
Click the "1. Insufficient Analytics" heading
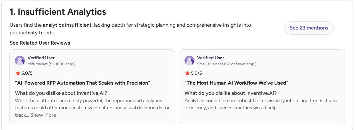tap(58, 12)
